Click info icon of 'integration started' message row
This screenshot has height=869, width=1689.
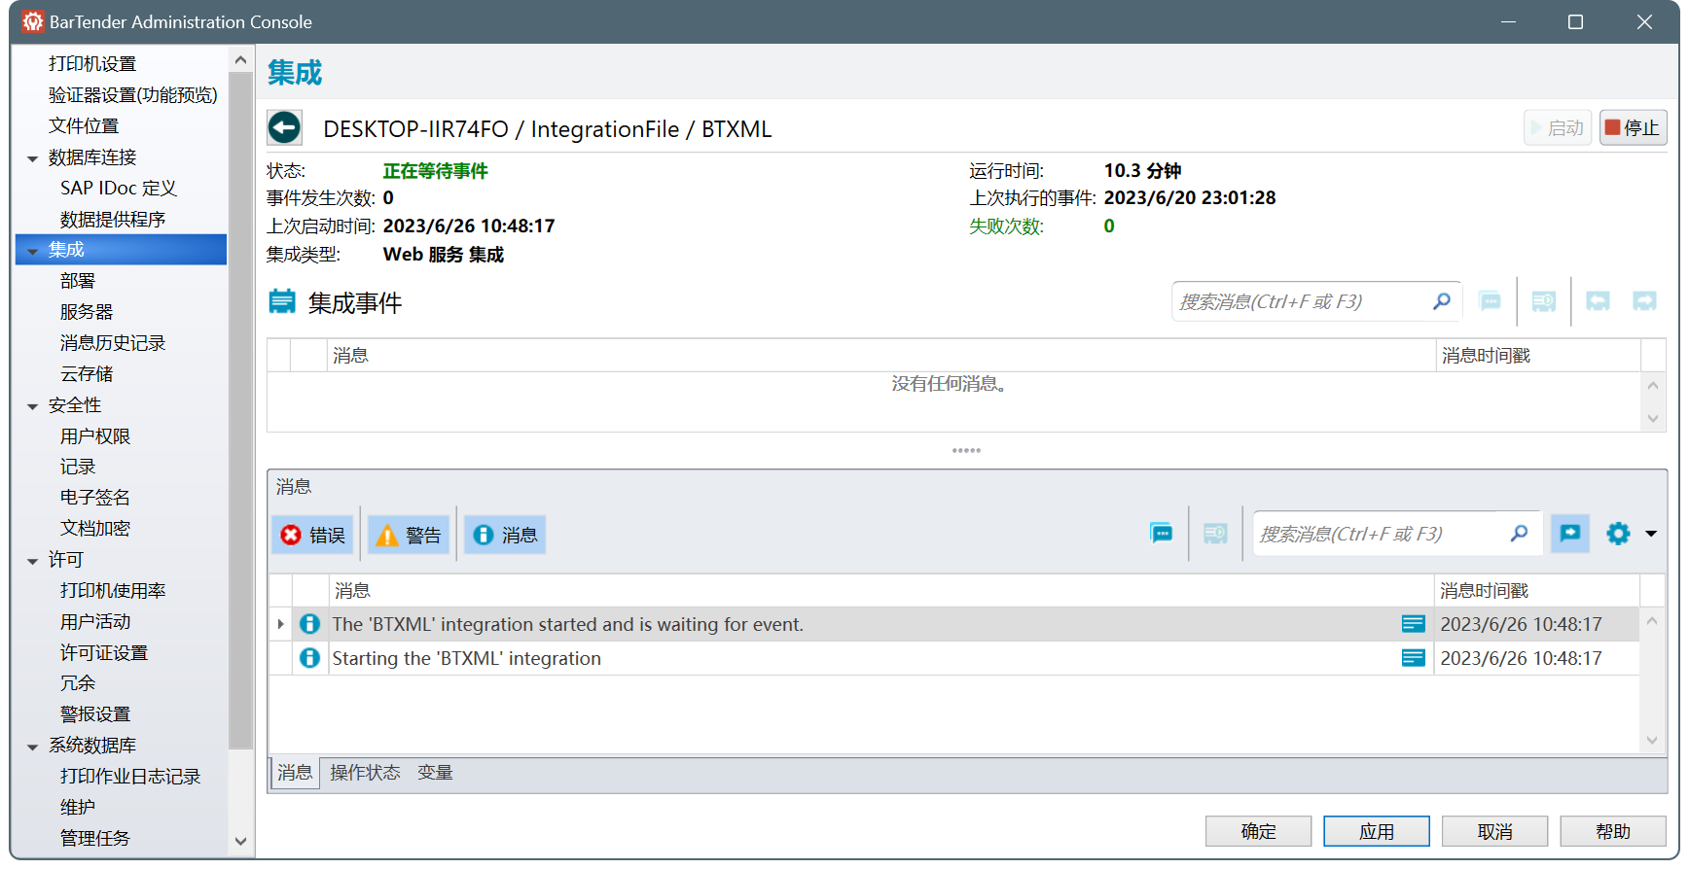[x=309, y=624]
